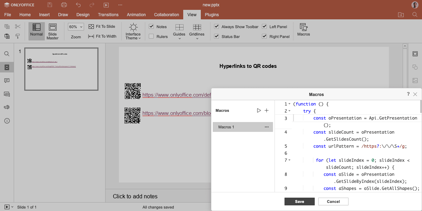Image resolution: width=422 pixels, height=211 pixels.
Task: Open the 60% zoom dropdown
Action: pyautogui.click(x=76, y=27)
